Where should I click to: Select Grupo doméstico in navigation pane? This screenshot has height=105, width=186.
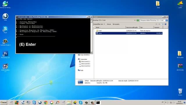[84, 55]
